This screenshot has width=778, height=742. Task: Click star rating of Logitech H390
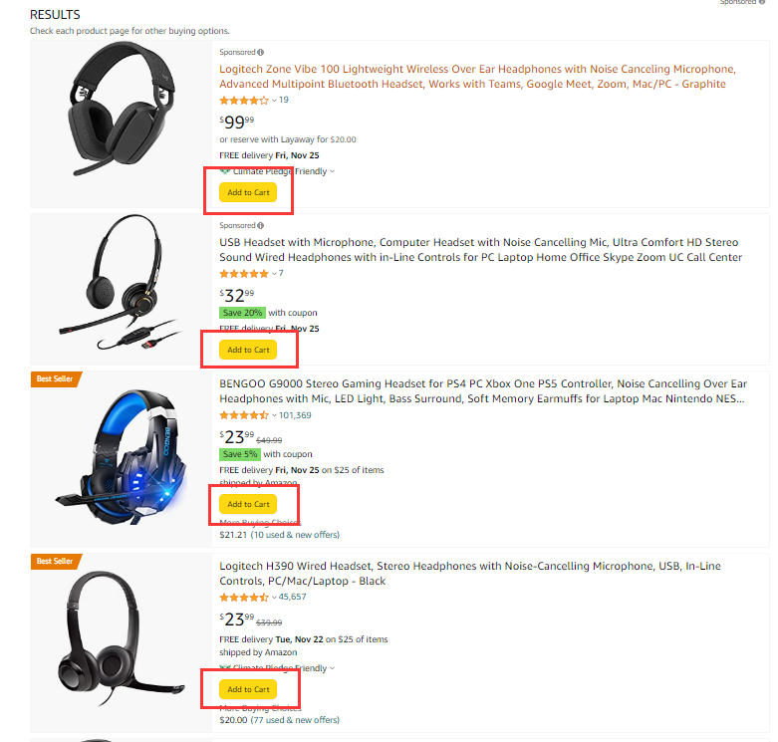point(244,598)
